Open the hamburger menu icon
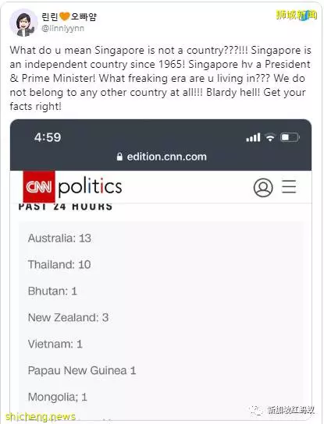 pos(289,186)
